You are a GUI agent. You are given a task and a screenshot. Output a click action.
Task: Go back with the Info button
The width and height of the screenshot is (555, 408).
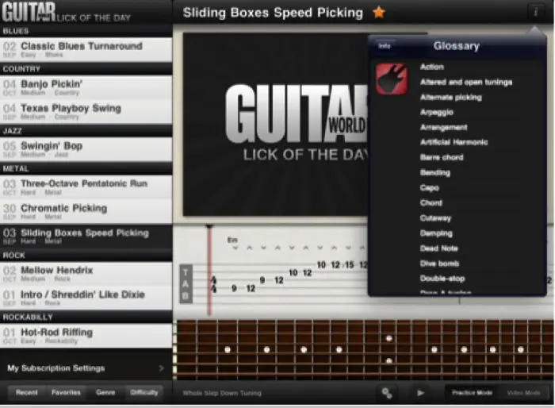pyautogui.click(x=385, y=46)
